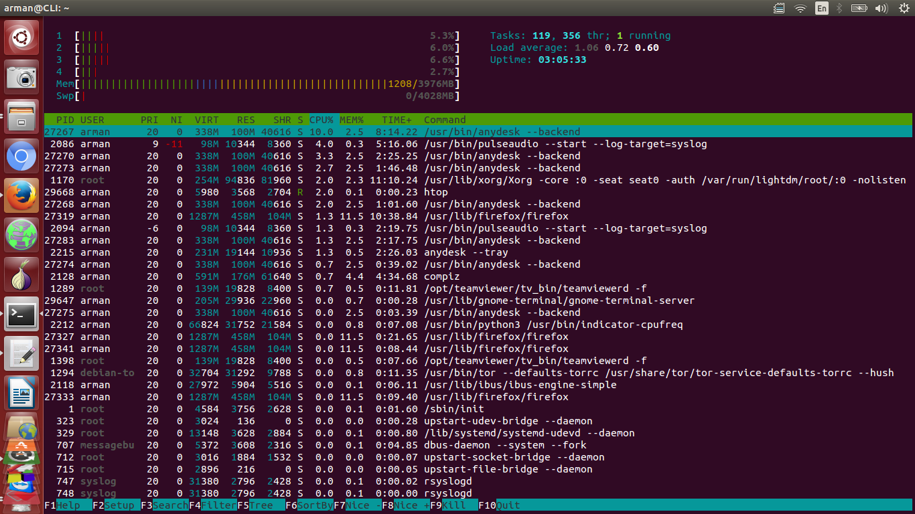Sort by the Command column header
The width and height of the screenshot is (915, 514).
(x=445, y=120)
